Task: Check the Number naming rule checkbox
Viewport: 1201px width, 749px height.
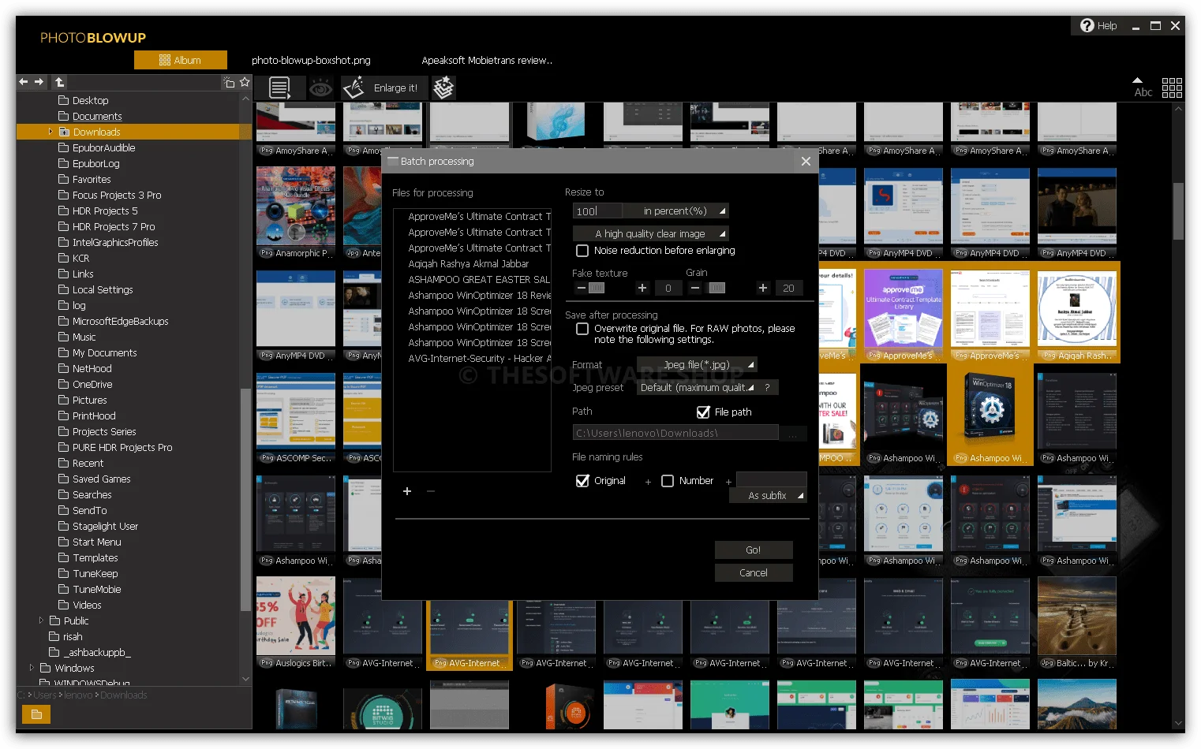Action: (x=668, y=480)
